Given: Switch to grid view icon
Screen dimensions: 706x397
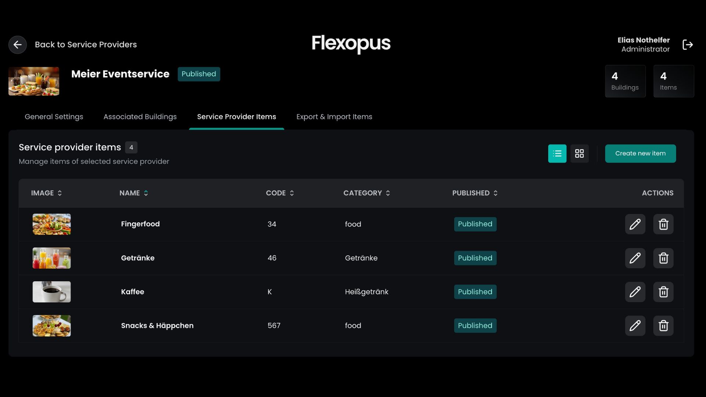Looking at the screenshot, I should coord(580,154).
